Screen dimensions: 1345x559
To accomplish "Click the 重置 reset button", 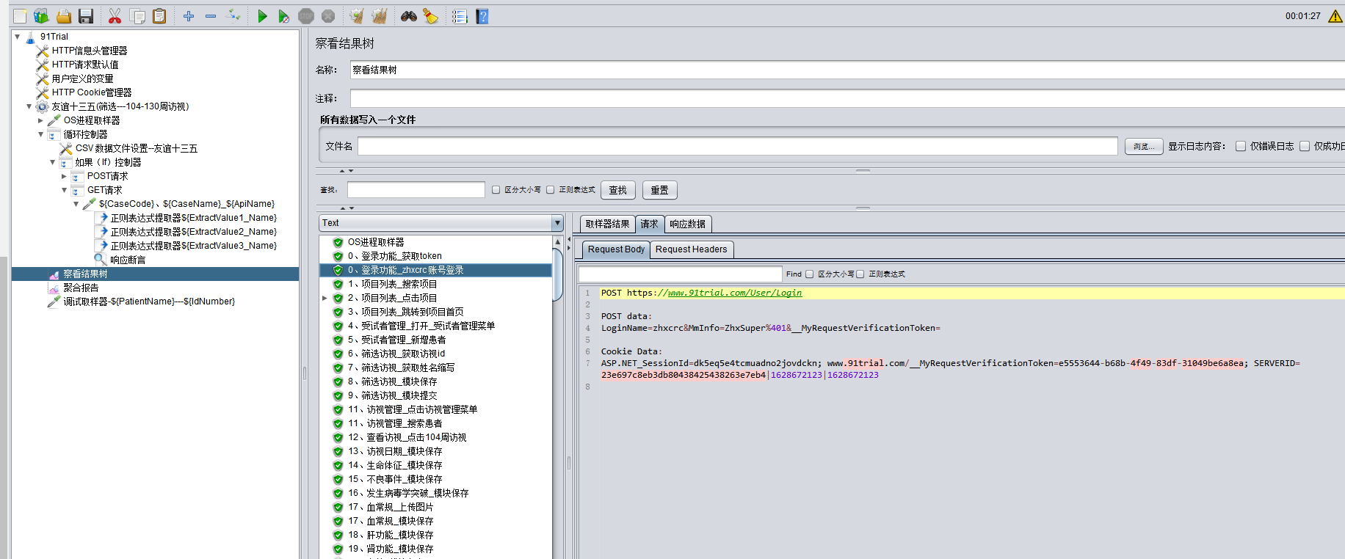I will 659,190.
